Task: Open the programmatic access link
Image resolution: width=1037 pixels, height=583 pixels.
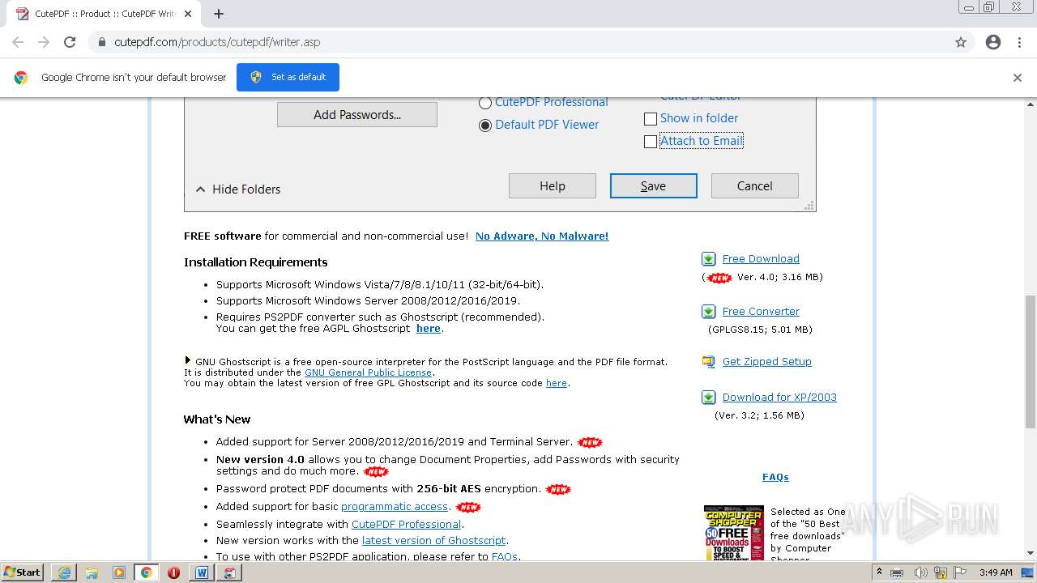Action: (x=395, y=507)
